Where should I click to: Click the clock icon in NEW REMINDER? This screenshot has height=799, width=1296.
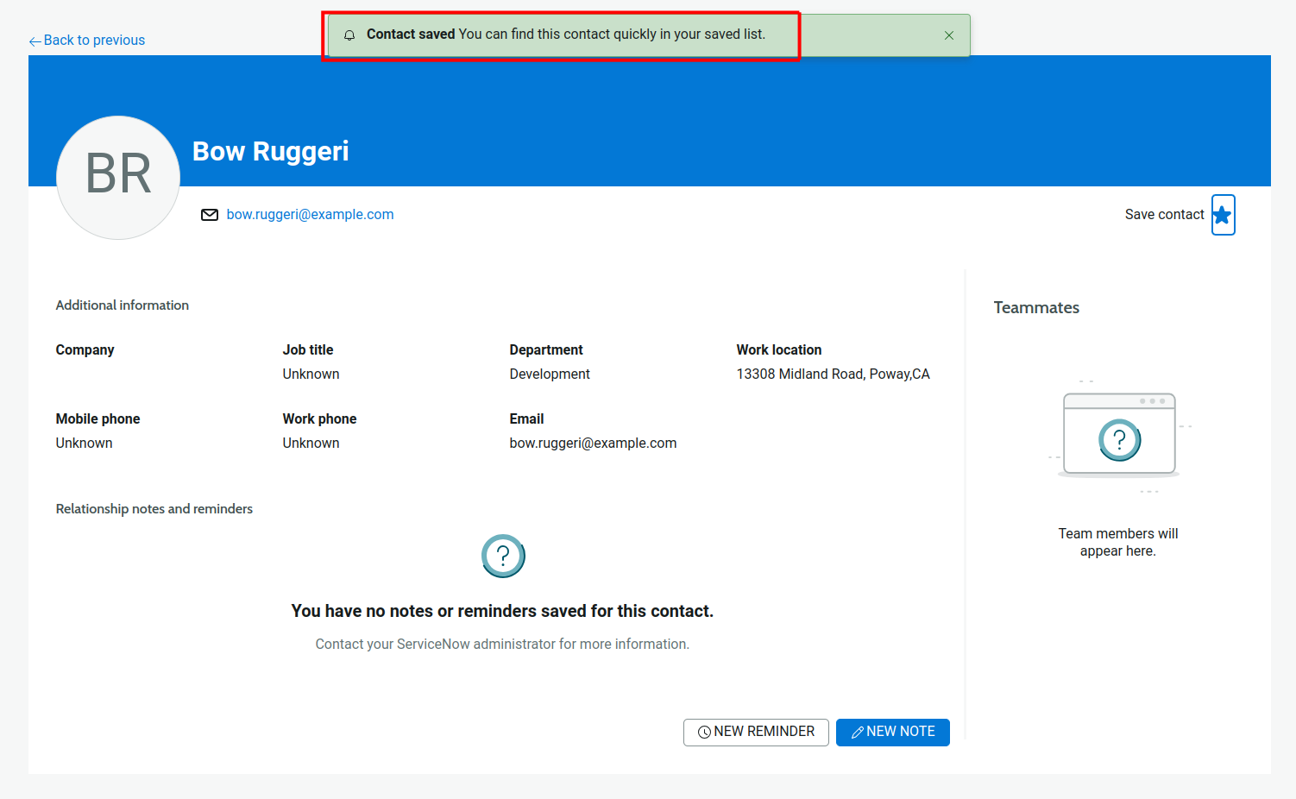(x=704, y=733)
